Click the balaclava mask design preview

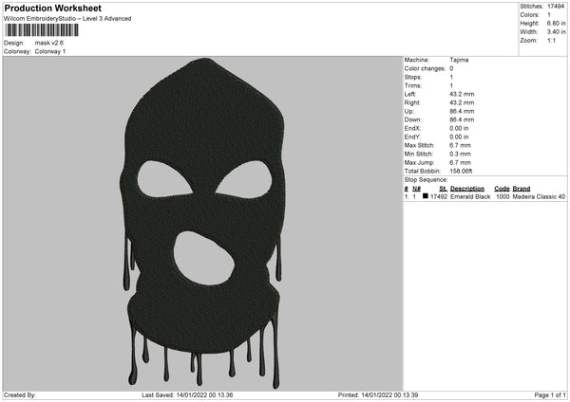(202, 223)
